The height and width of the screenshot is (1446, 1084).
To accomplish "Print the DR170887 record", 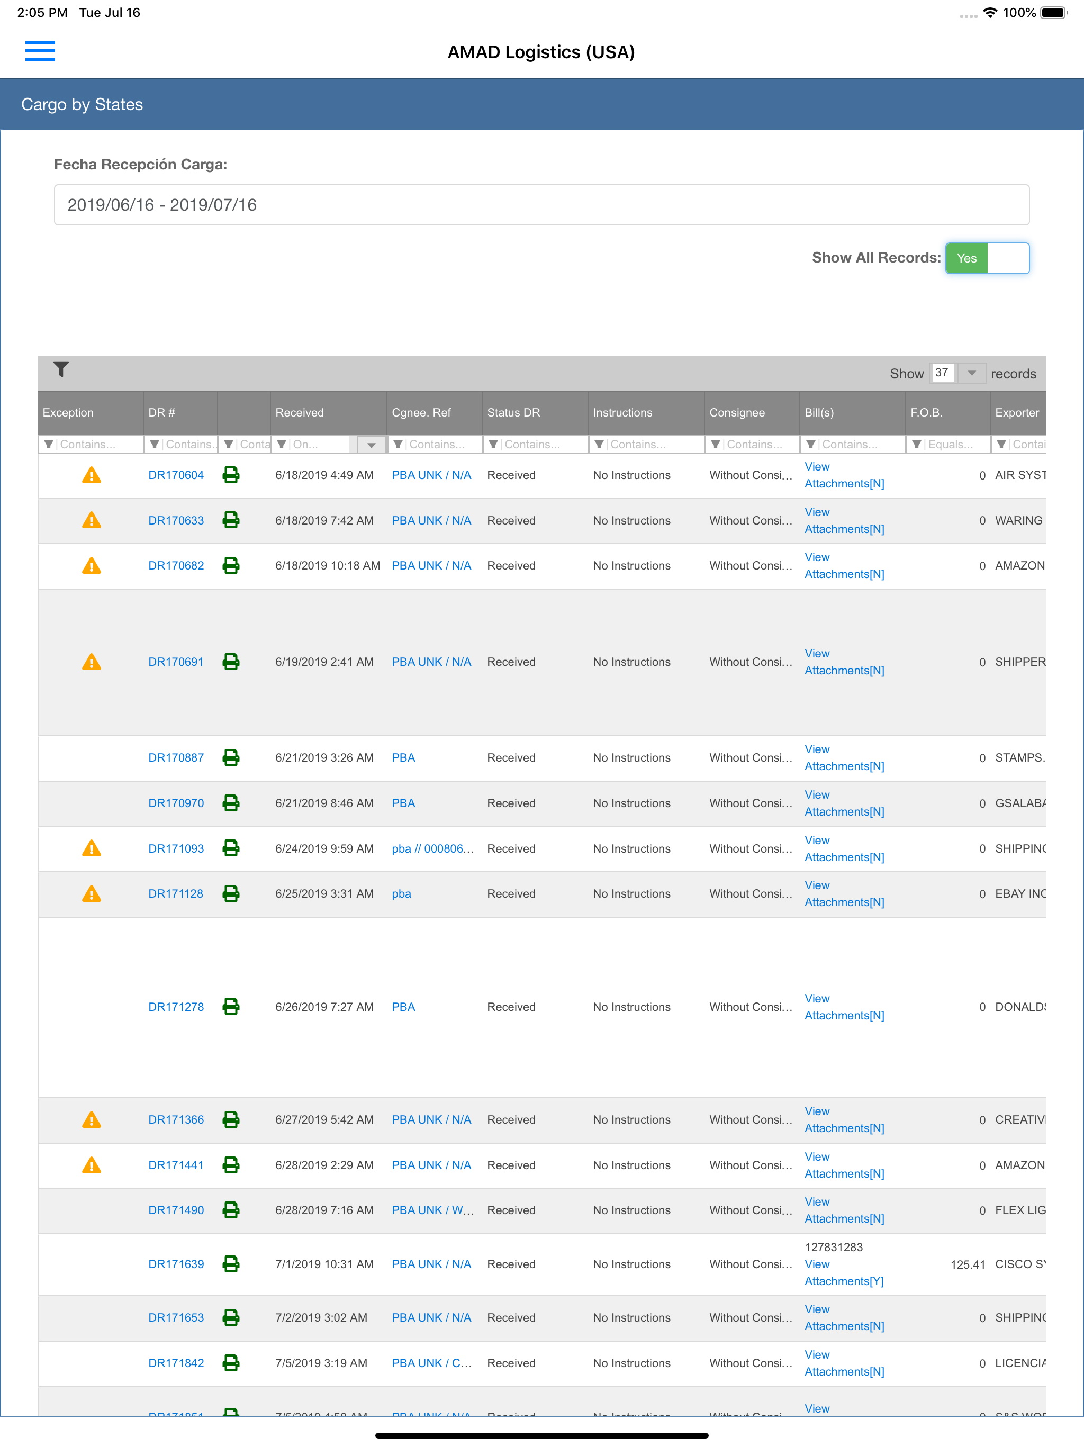I will [x=231, y=757].
